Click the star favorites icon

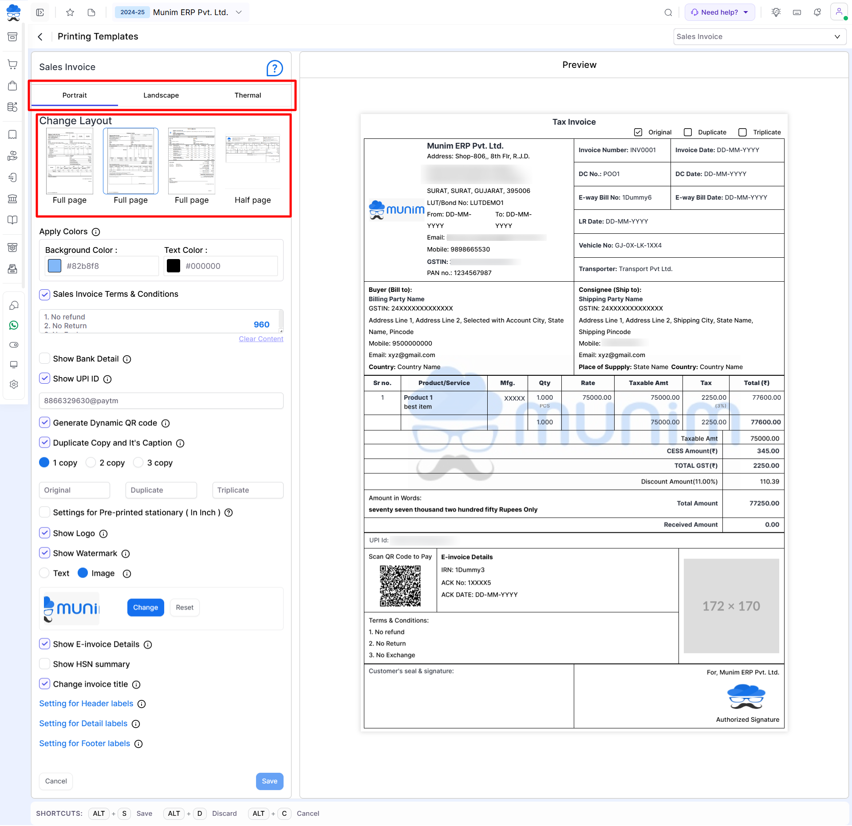point(70,12)
